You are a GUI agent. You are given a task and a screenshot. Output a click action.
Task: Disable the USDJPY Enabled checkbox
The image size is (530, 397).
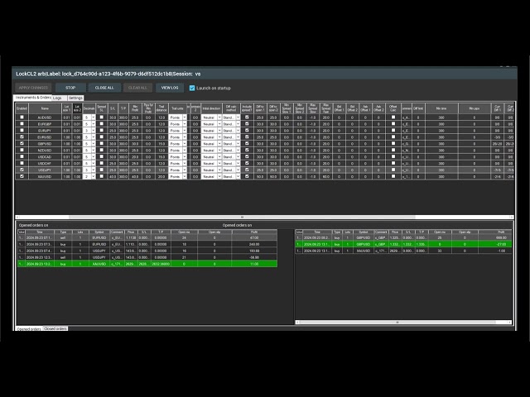pyautogui.click(x=22, y=170)
